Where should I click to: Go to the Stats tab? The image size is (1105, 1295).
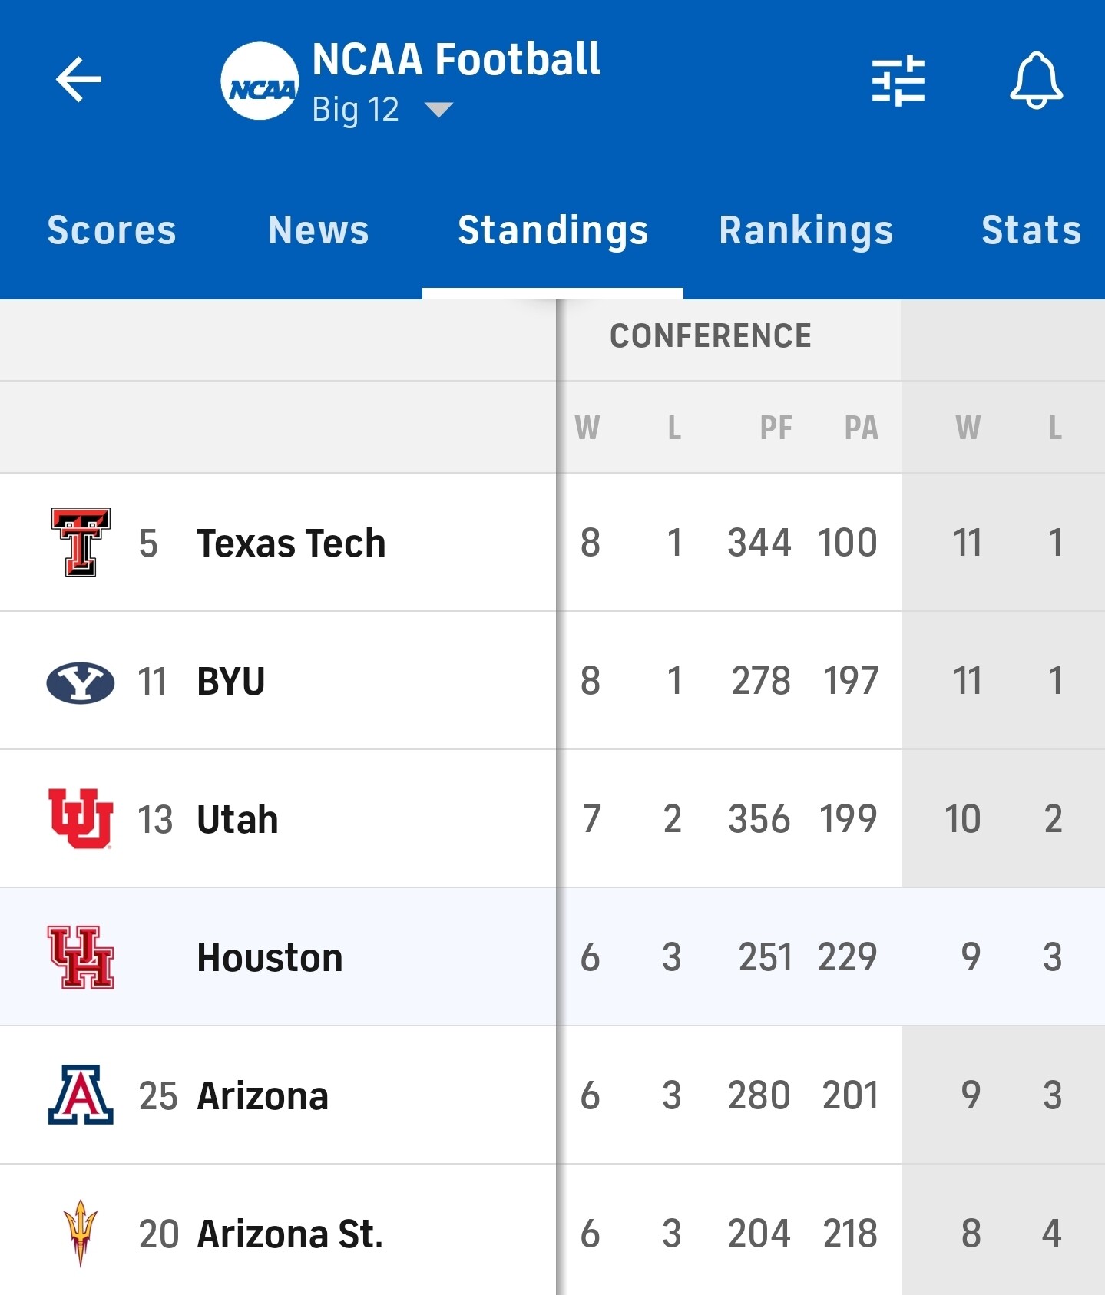pyautogui.click(x=1031, y=230)
